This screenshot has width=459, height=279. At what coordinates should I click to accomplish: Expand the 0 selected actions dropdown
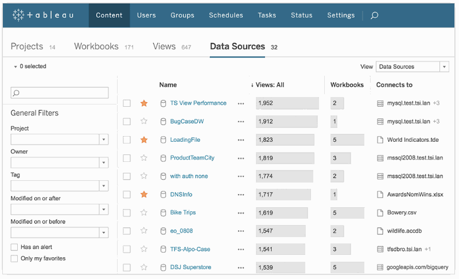point(30,67)
